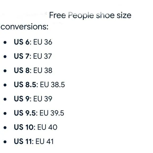Select the bold 'US 11' label
The image size is (153, 153).
[23, 141]
